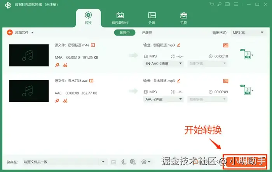This screenshot has width=272, height=172.
Task: Expand the format arrow beside 窃窃私语.mp3 icon
Action: point(253,55)
